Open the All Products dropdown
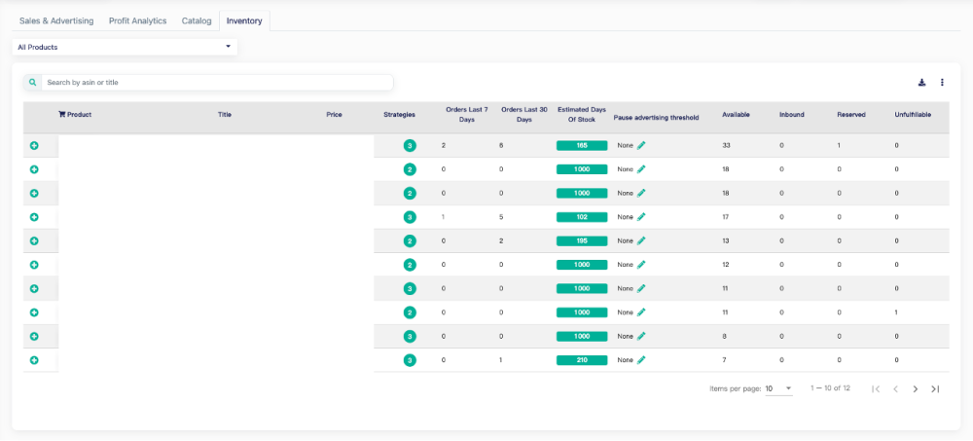The height and width of the screenshot is (441, 973). (x=125, y=47)
